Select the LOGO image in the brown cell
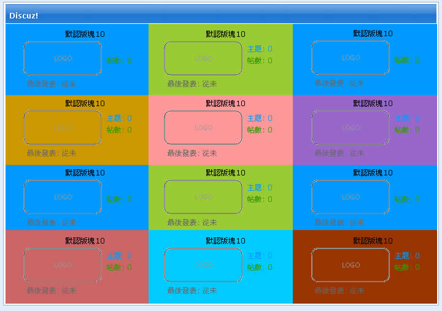Image resolution: width=442 pixels, height=311 pixels. click(x=351, y=265)
